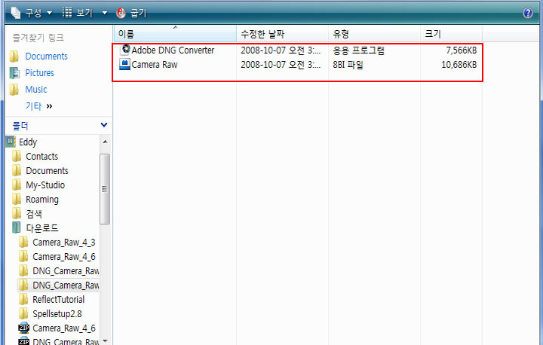Image resolution: width=543 pixels, height=345 pixels.
Task: Sort by the 크기 column header
Action: click(x=451, y=34)
